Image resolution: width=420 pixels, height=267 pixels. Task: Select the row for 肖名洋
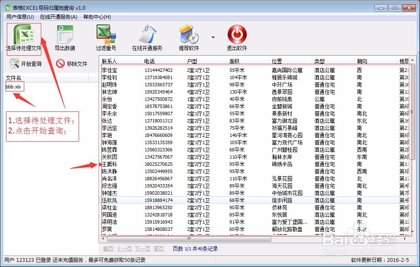tap(254, 179)
